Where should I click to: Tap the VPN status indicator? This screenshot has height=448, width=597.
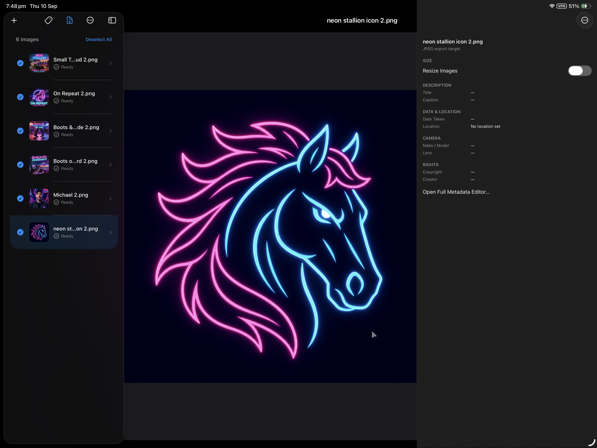point(561,6)
